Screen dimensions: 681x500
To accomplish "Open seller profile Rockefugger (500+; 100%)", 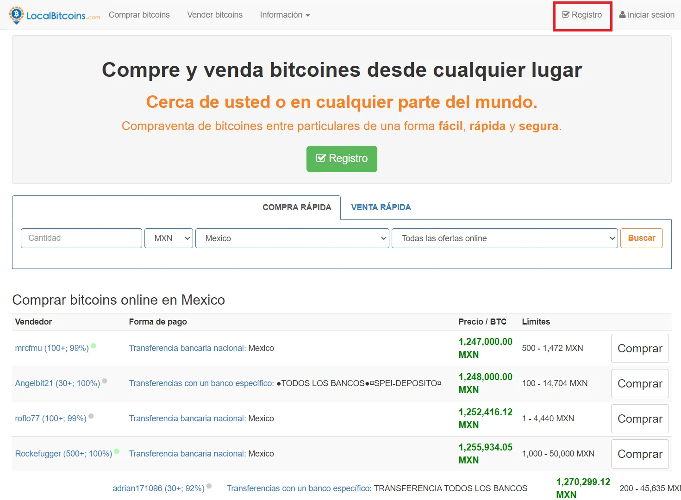I will (63, 454).
